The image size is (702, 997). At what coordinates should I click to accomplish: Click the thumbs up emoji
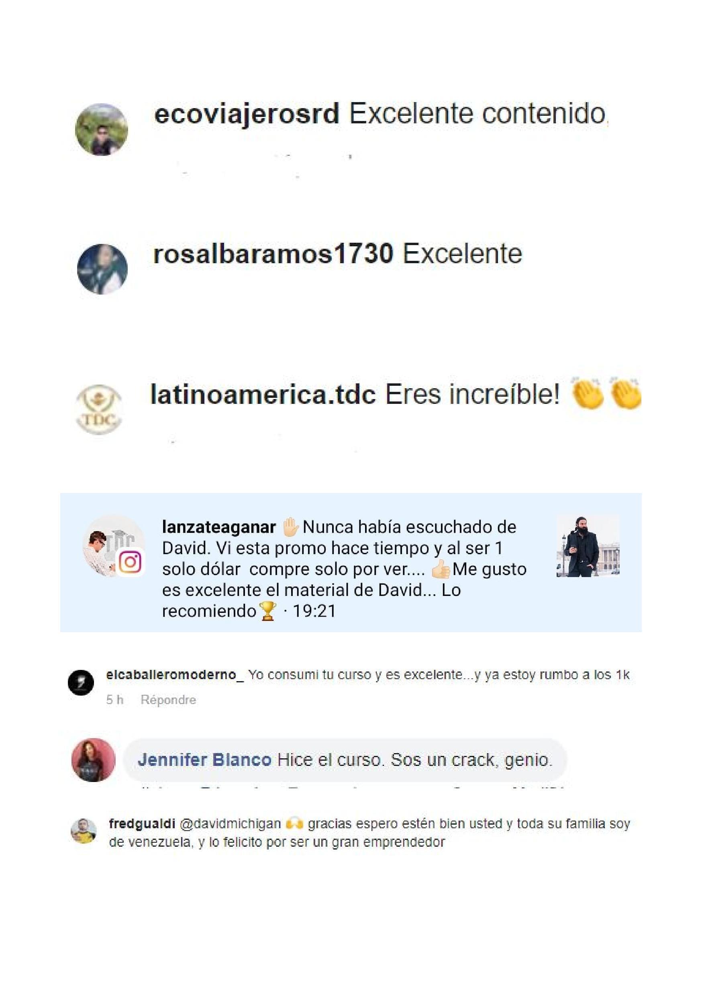click(441, 569)
